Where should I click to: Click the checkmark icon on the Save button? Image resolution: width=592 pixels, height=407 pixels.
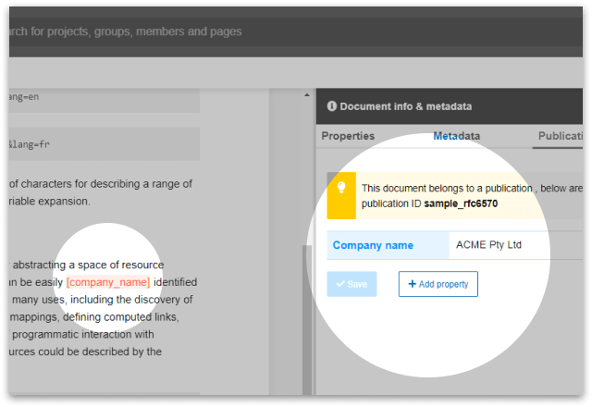[x=340, y=284]
